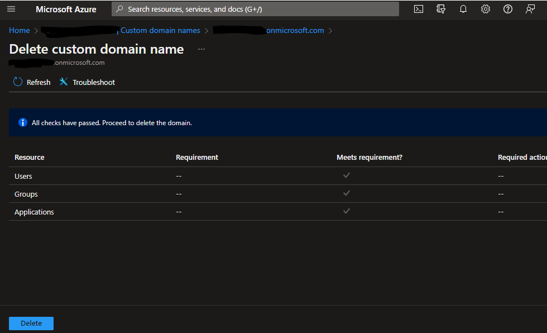This screenshot has height=333, width=547.
Task: Click the info icon in the checks passed banner
Action: pos(23,122)
